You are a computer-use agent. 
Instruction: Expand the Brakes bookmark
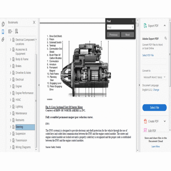pos(11,66)
